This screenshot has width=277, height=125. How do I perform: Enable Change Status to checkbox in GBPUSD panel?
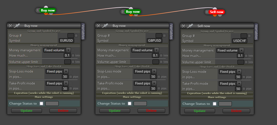tap(130, 104)
